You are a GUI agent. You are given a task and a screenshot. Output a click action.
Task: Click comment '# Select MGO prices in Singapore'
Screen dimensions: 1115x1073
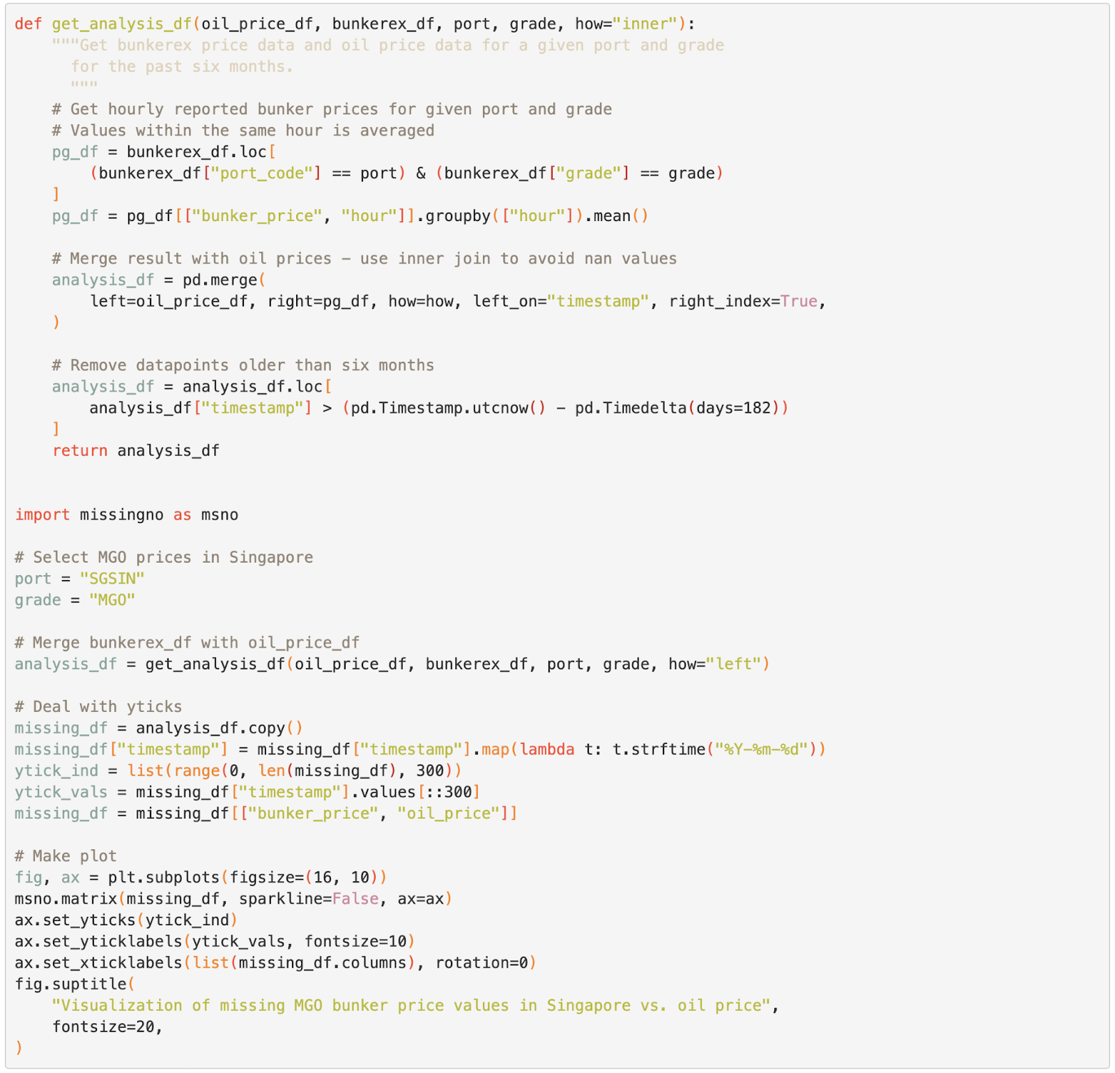[x=164, y=558]
